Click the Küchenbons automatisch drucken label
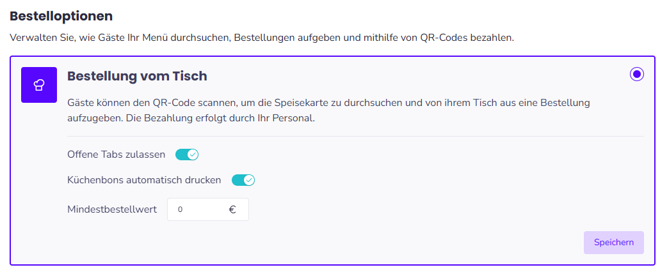Viewport: 660px width, 272px height. tap(144, 180)
